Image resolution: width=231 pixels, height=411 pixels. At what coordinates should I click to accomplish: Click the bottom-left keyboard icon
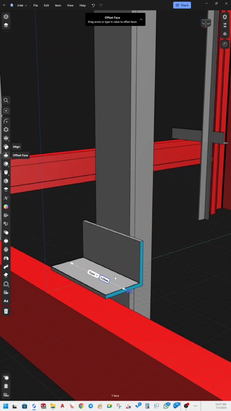[x=6, y=395]
